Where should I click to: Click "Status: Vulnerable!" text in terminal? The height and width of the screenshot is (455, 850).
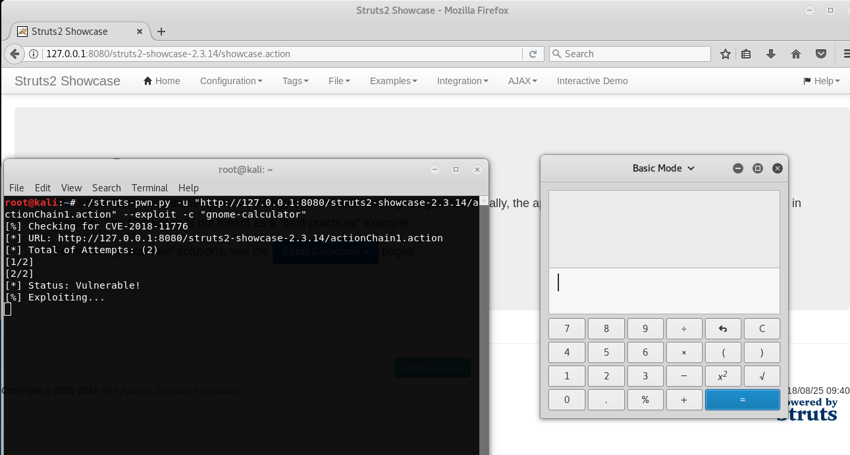pos(84,285)
